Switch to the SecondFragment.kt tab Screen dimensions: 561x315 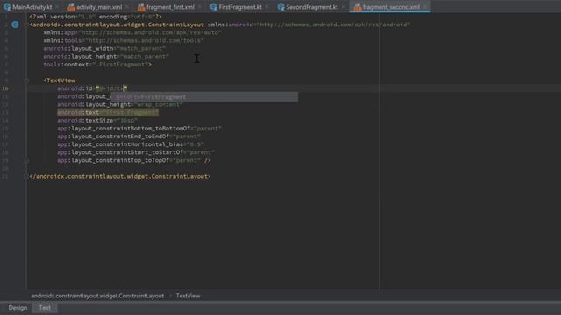tap(312, 7)
